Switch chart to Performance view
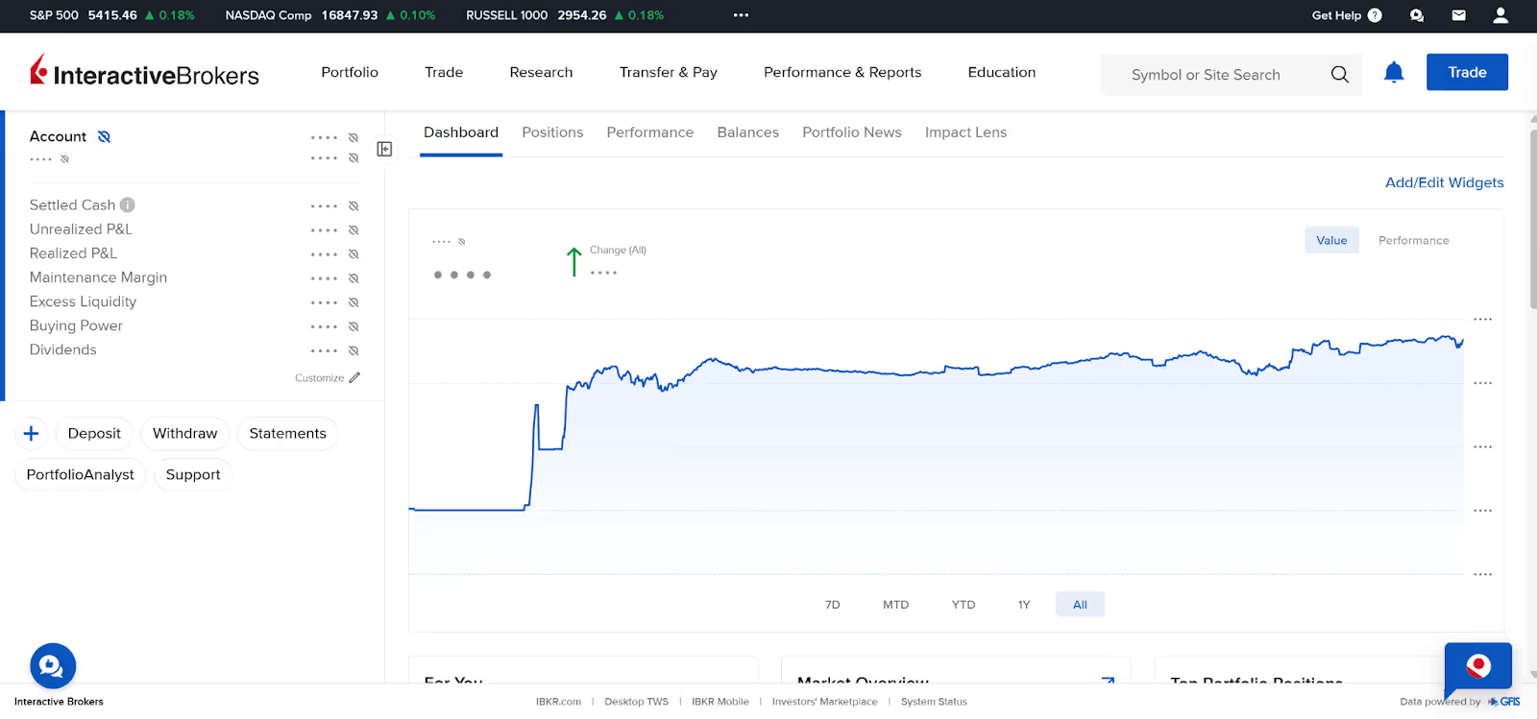 (x=1413, y=240)
